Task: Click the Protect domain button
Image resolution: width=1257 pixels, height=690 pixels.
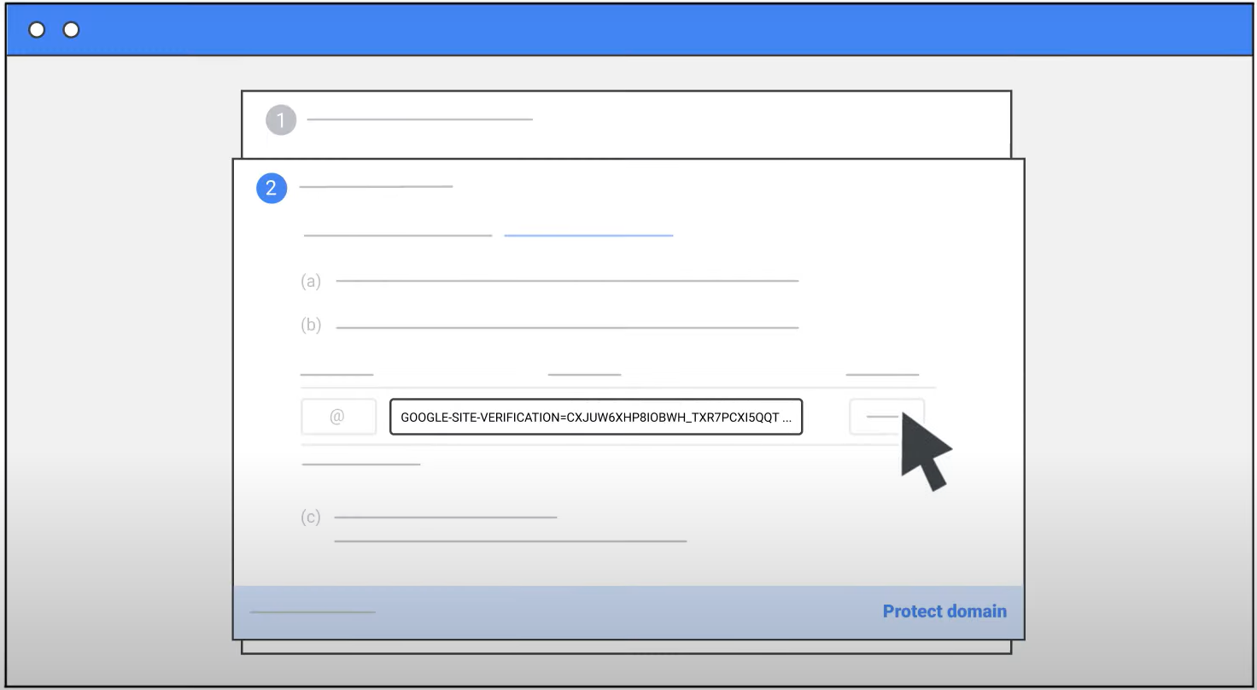Action: pos(944,611)
